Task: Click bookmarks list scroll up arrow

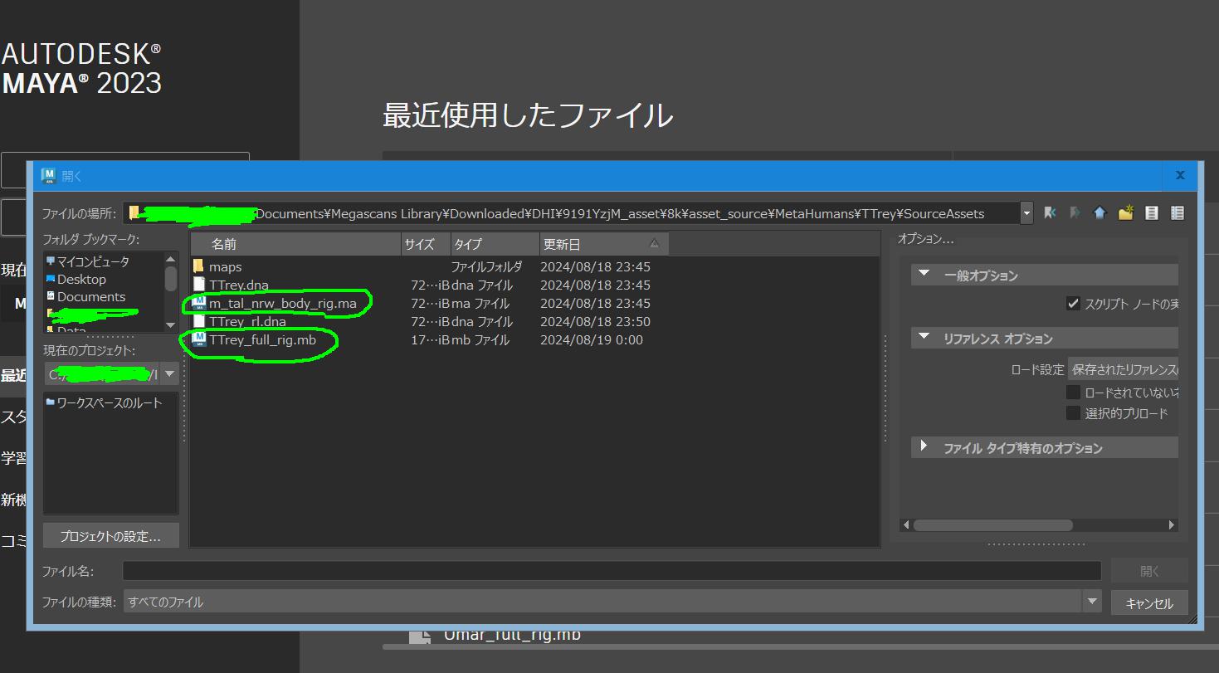Action: click(171, 260)
